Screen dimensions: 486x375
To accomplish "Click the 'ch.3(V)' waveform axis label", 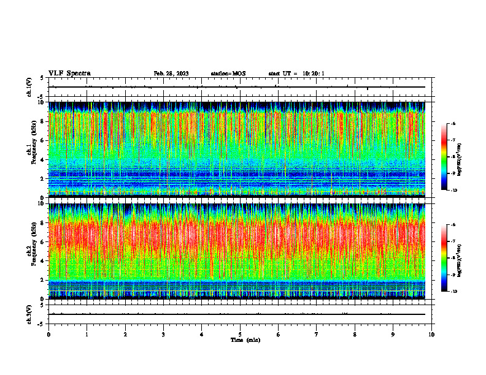I will (x=29, y=314).
